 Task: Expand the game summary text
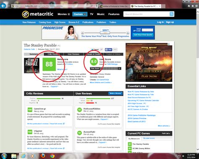pyautogui.click(x=54, y=86)
